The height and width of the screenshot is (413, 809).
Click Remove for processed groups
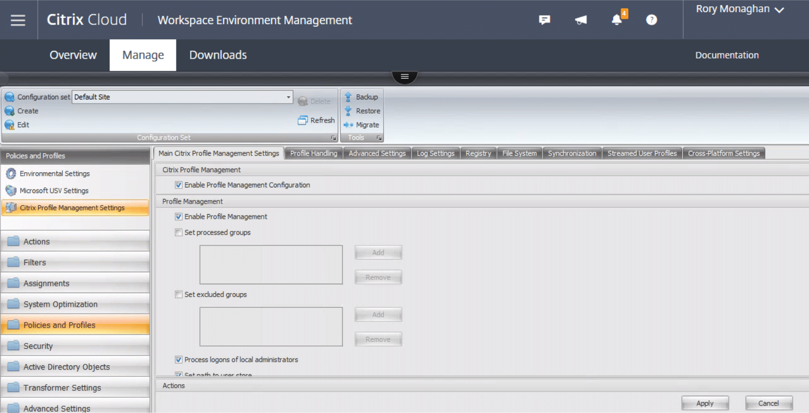[378, 277]
